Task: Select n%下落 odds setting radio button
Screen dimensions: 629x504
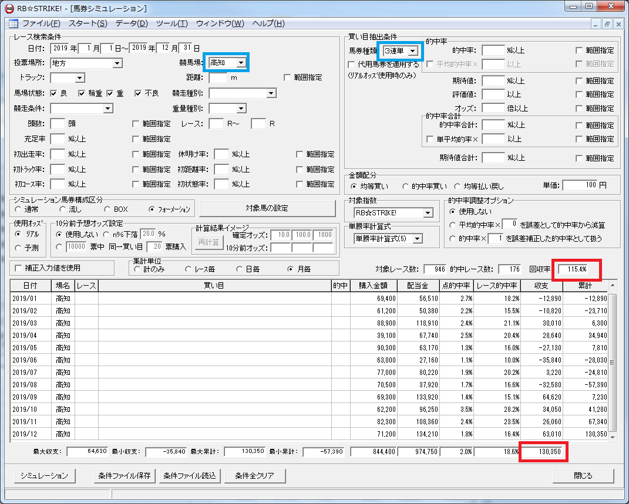Action: 106,234
